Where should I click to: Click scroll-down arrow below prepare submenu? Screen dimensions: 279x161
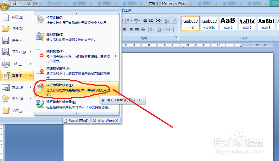pos(76,114)
